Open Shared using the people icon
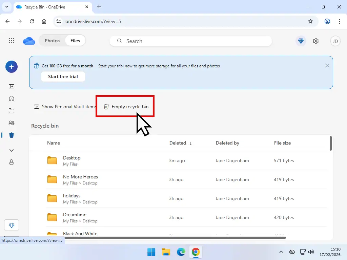Image resolution: width=347 pixels, height=260 pixels. 11,123
